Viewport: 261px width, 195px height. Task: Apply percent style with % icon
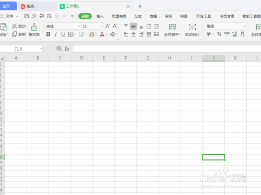(219, 34)
